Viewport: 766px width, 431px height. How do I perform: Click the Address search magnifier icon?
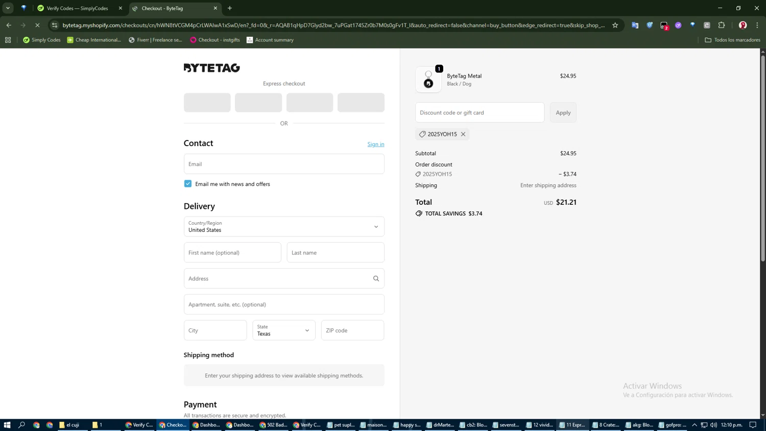[376, 278]
